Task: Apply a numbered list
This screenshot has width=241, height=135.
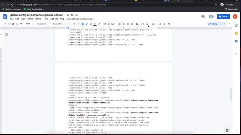Action: 153,24
